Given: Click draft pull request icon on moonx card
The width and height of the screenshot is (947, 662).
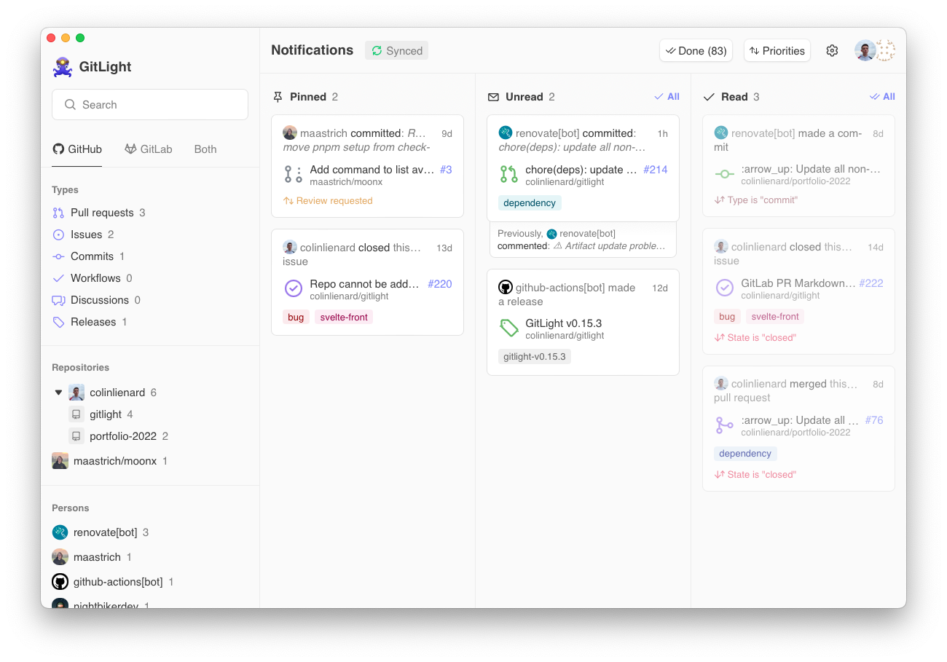Looking at the screenshot, I should pyautogui.click(x=293, y=174).
